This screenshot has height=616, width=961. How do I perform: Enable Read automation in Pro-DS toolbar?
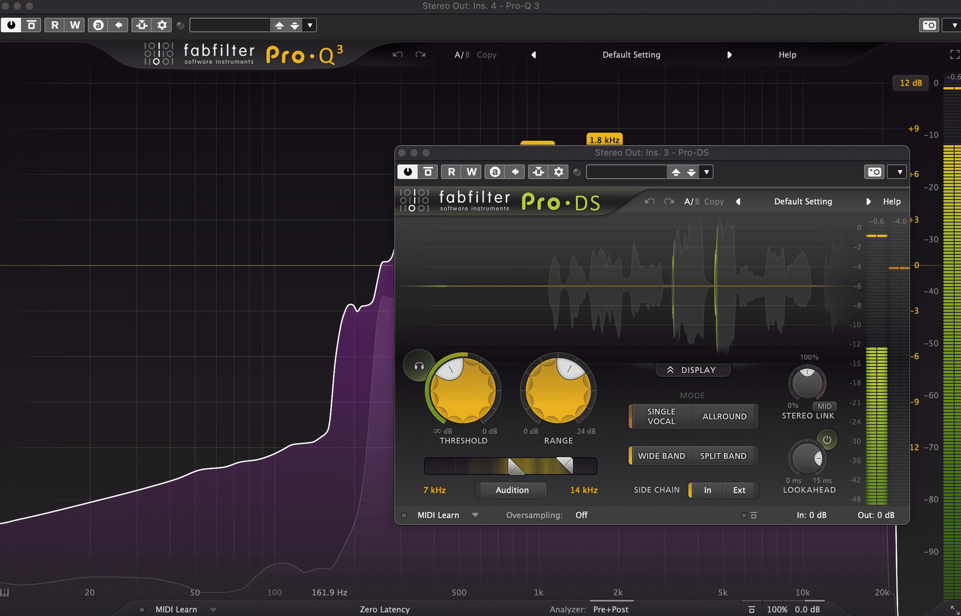(x=451, y=172)
